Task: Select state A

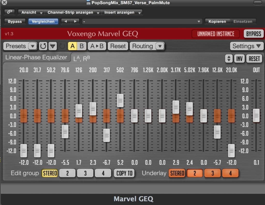Action: tap(72, 46)
